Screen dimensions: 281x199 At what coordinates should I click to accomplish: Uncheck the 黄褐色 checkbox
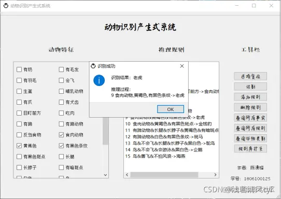click(19, 146)
